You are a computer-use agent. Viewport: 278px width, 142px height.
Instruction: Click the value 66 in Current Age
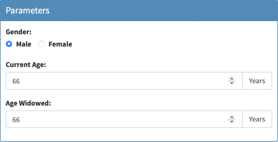point(16,81)
